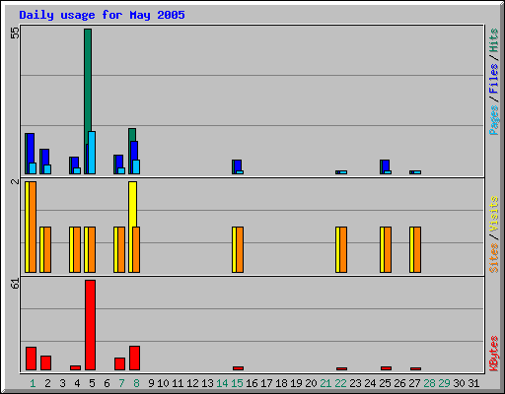Click the blue Files bar for day 25
The image size is (505, 394).
coord(386,165)
